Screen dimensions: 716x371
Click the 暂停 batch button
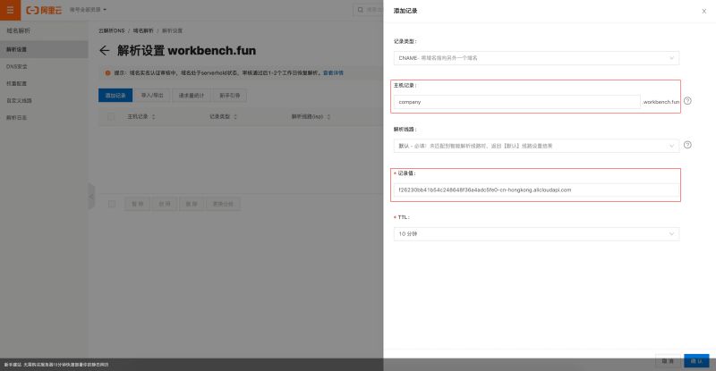138,204
